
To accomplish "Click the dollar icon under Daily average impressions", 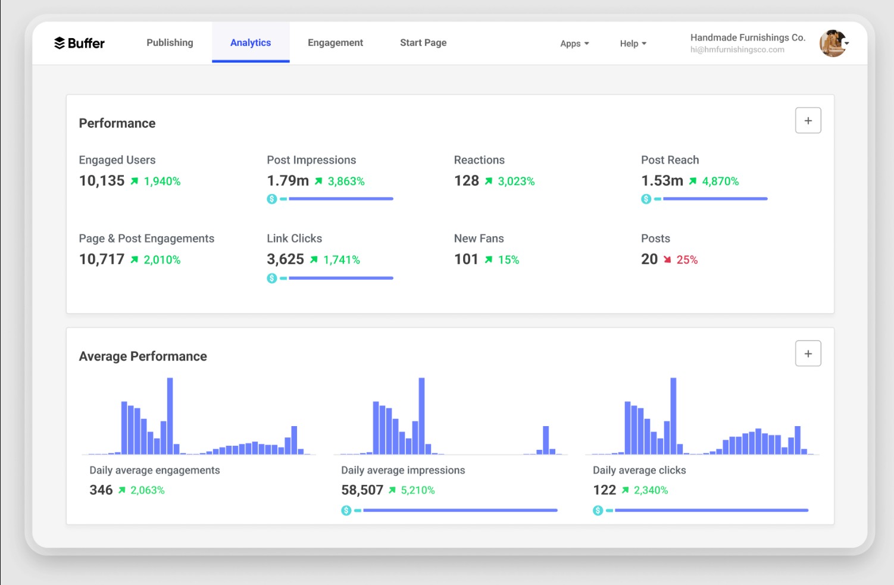I will [x=346, y=511].
